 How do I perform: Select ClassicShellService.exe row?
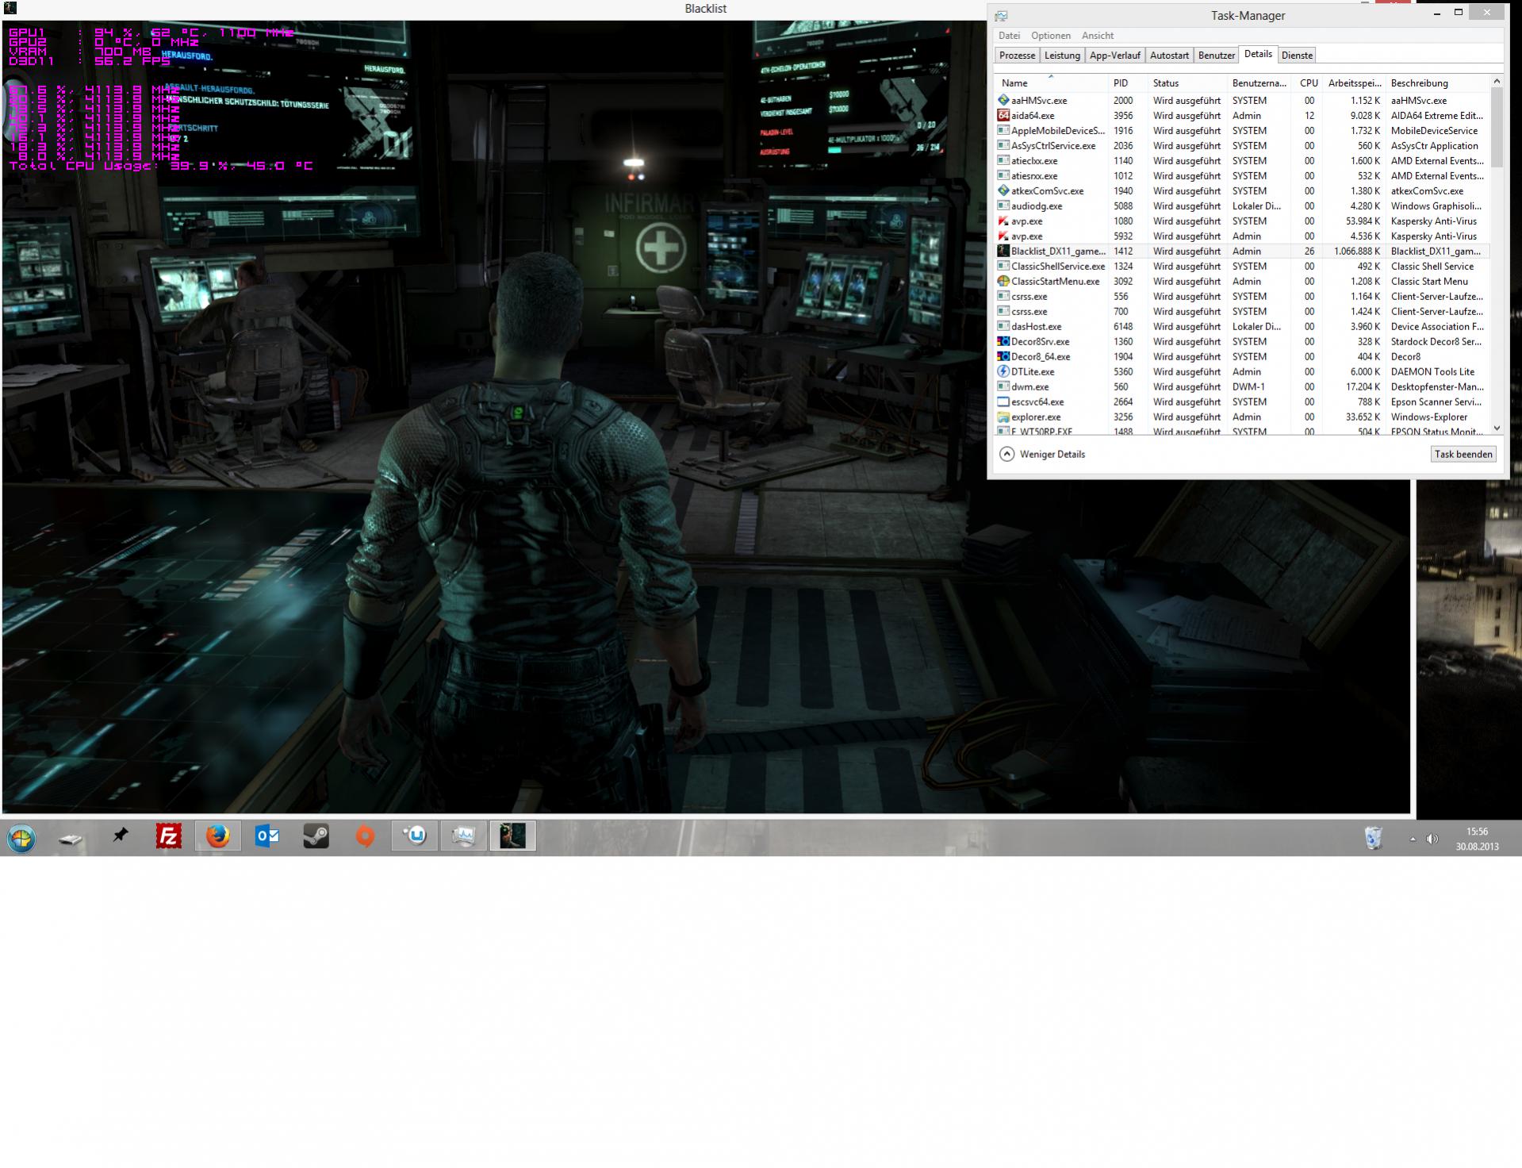[1242, 267]
